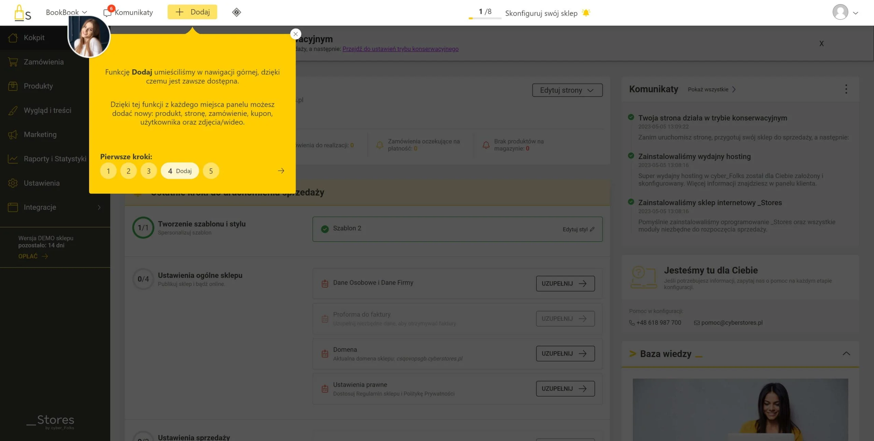
Task: Open Marketing menu item
Action: 40,134
